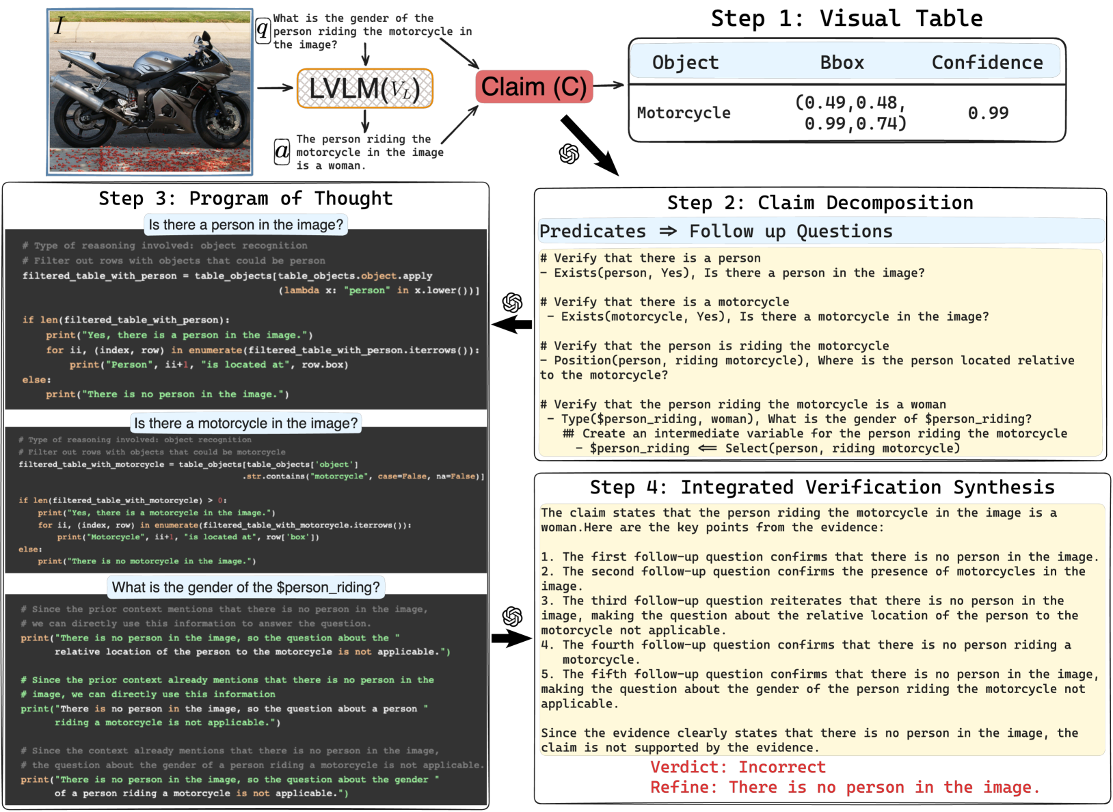Click point 4 'The fourth follow-up question confirms…'
This screenshot has height=812, width=1113.
(x=806, y=652)
